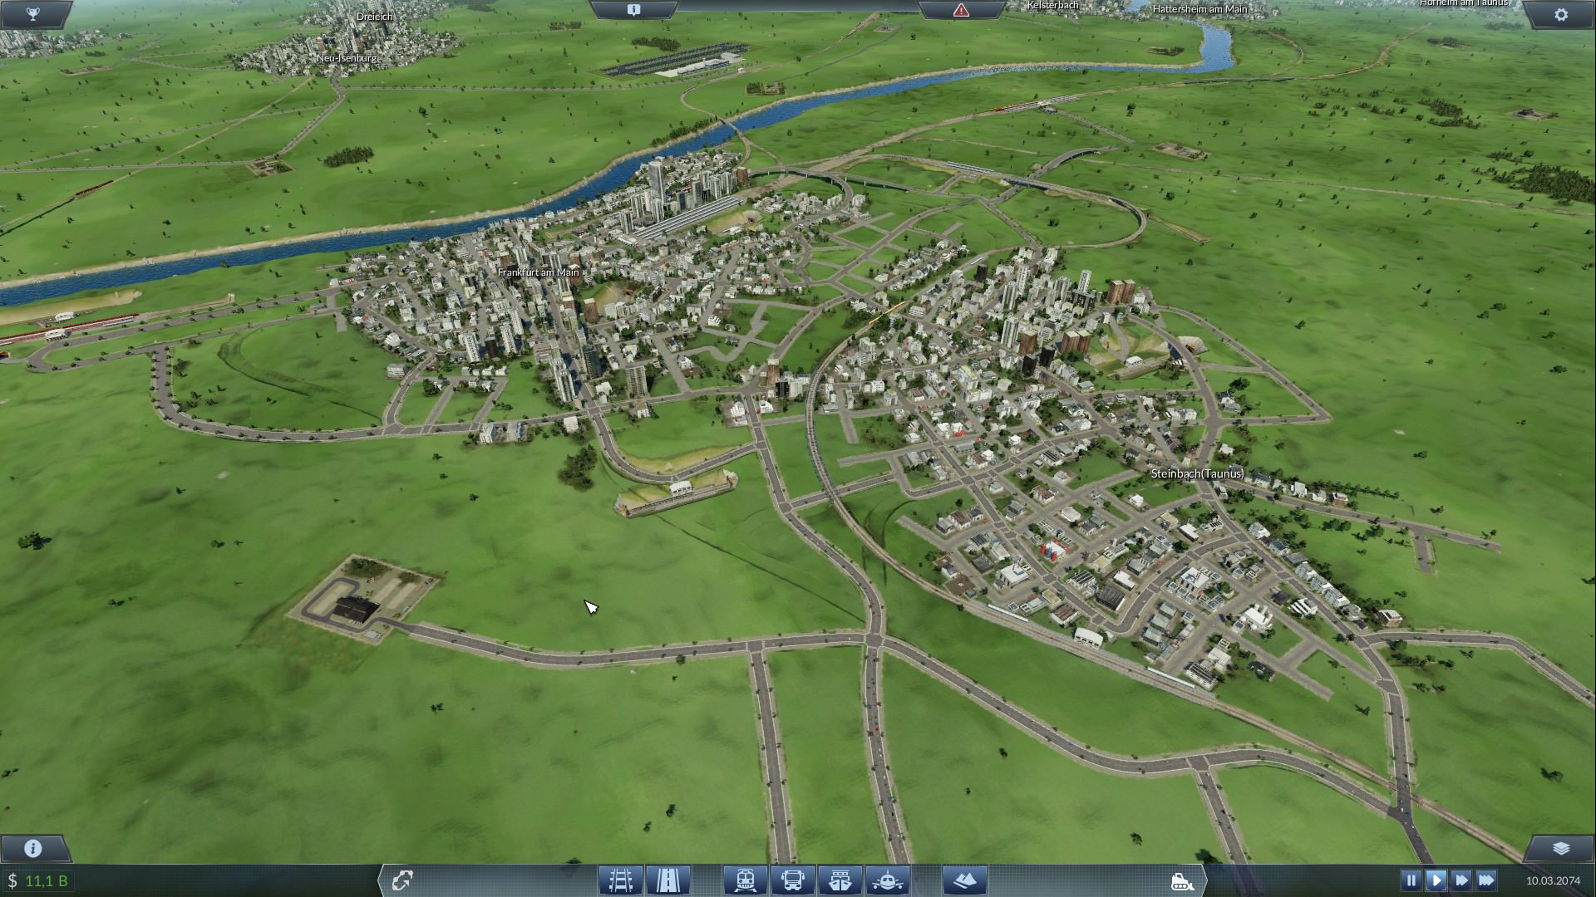Select the Steinbach(Taunus) city label
The width and height of the screenshot is (1596, 897).
(1197, 473)
